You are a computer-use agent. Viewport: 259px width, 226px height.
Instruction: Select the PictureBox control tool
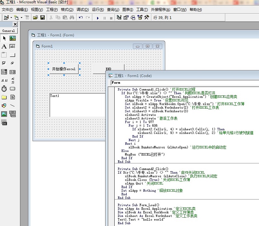tap(13, 38)
